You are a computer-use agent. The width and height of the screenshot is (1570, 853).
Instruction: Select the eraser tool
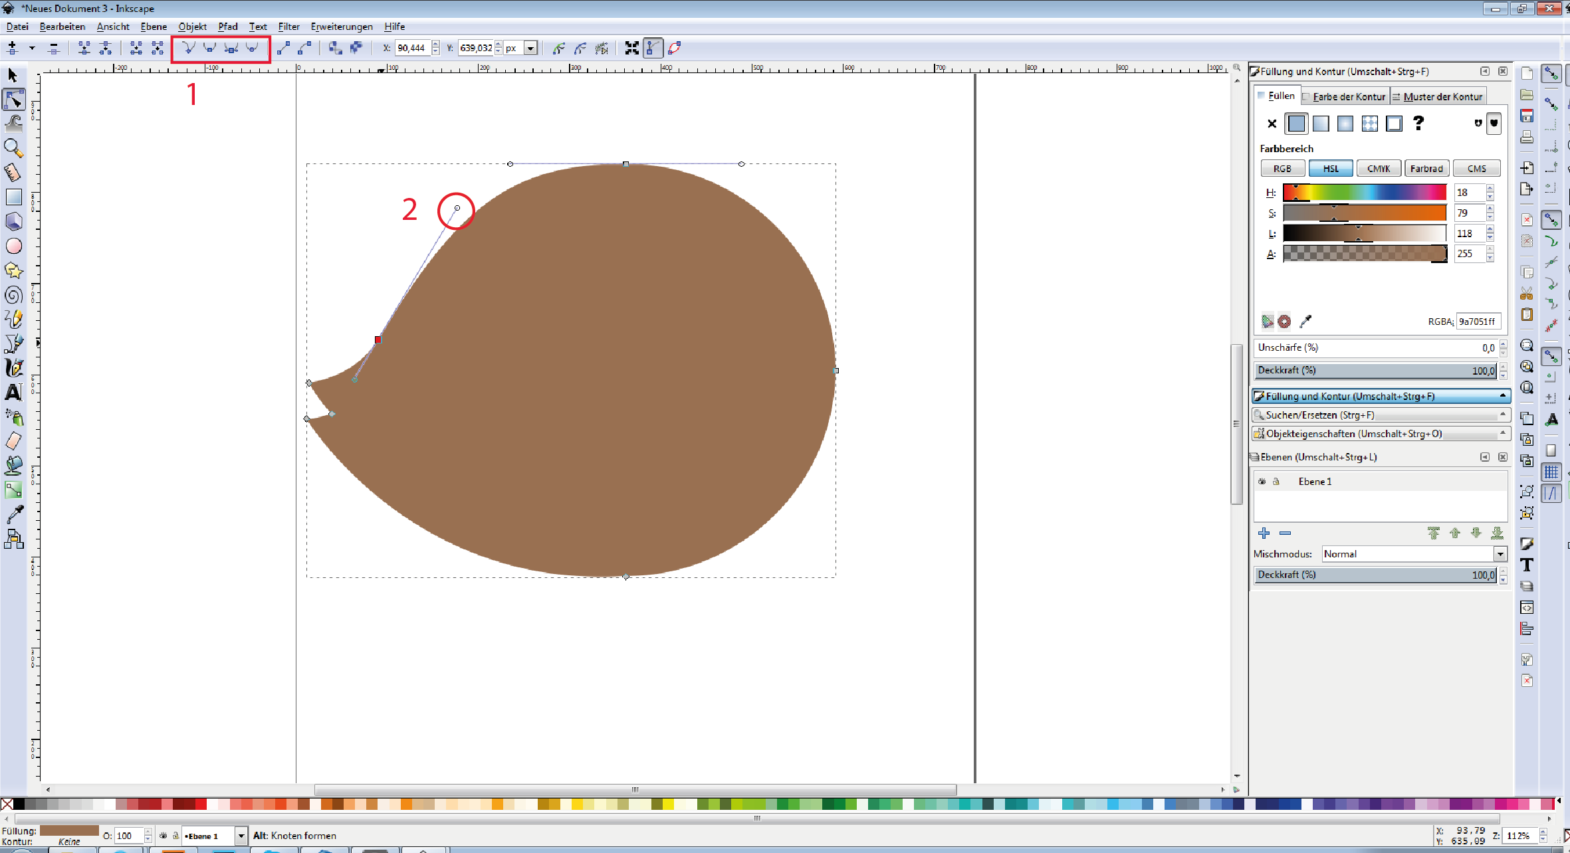13,441
